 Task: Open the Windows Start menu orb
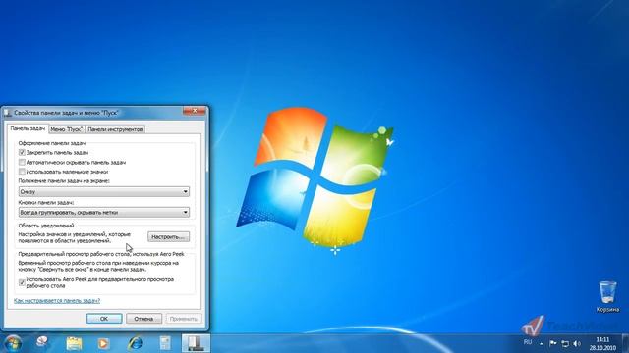click(13, 343)
